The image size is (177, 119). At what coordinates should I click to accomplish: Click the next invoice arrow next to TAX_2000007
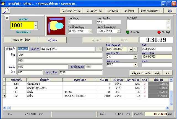coord(135,49)
